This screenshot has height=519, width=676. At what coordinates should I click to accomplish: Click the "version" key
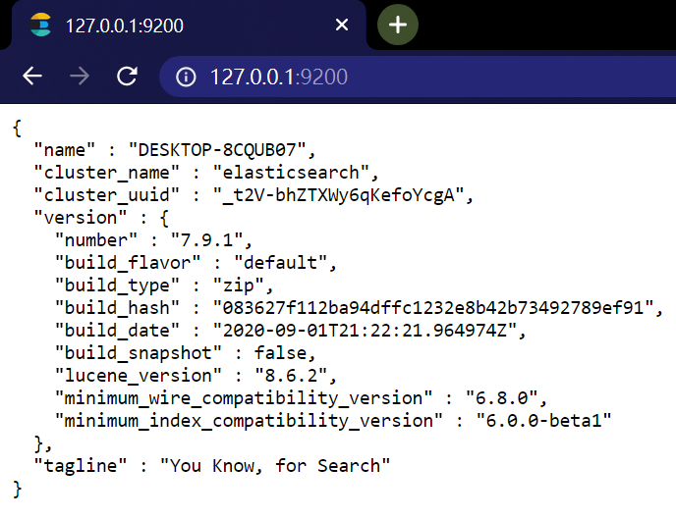pos(81,218)
